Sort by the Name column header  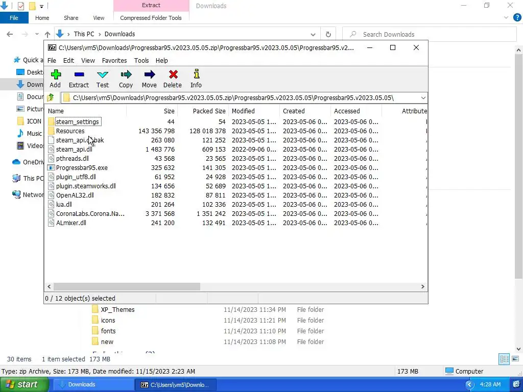pyautogui.click(x=85, y=111)
